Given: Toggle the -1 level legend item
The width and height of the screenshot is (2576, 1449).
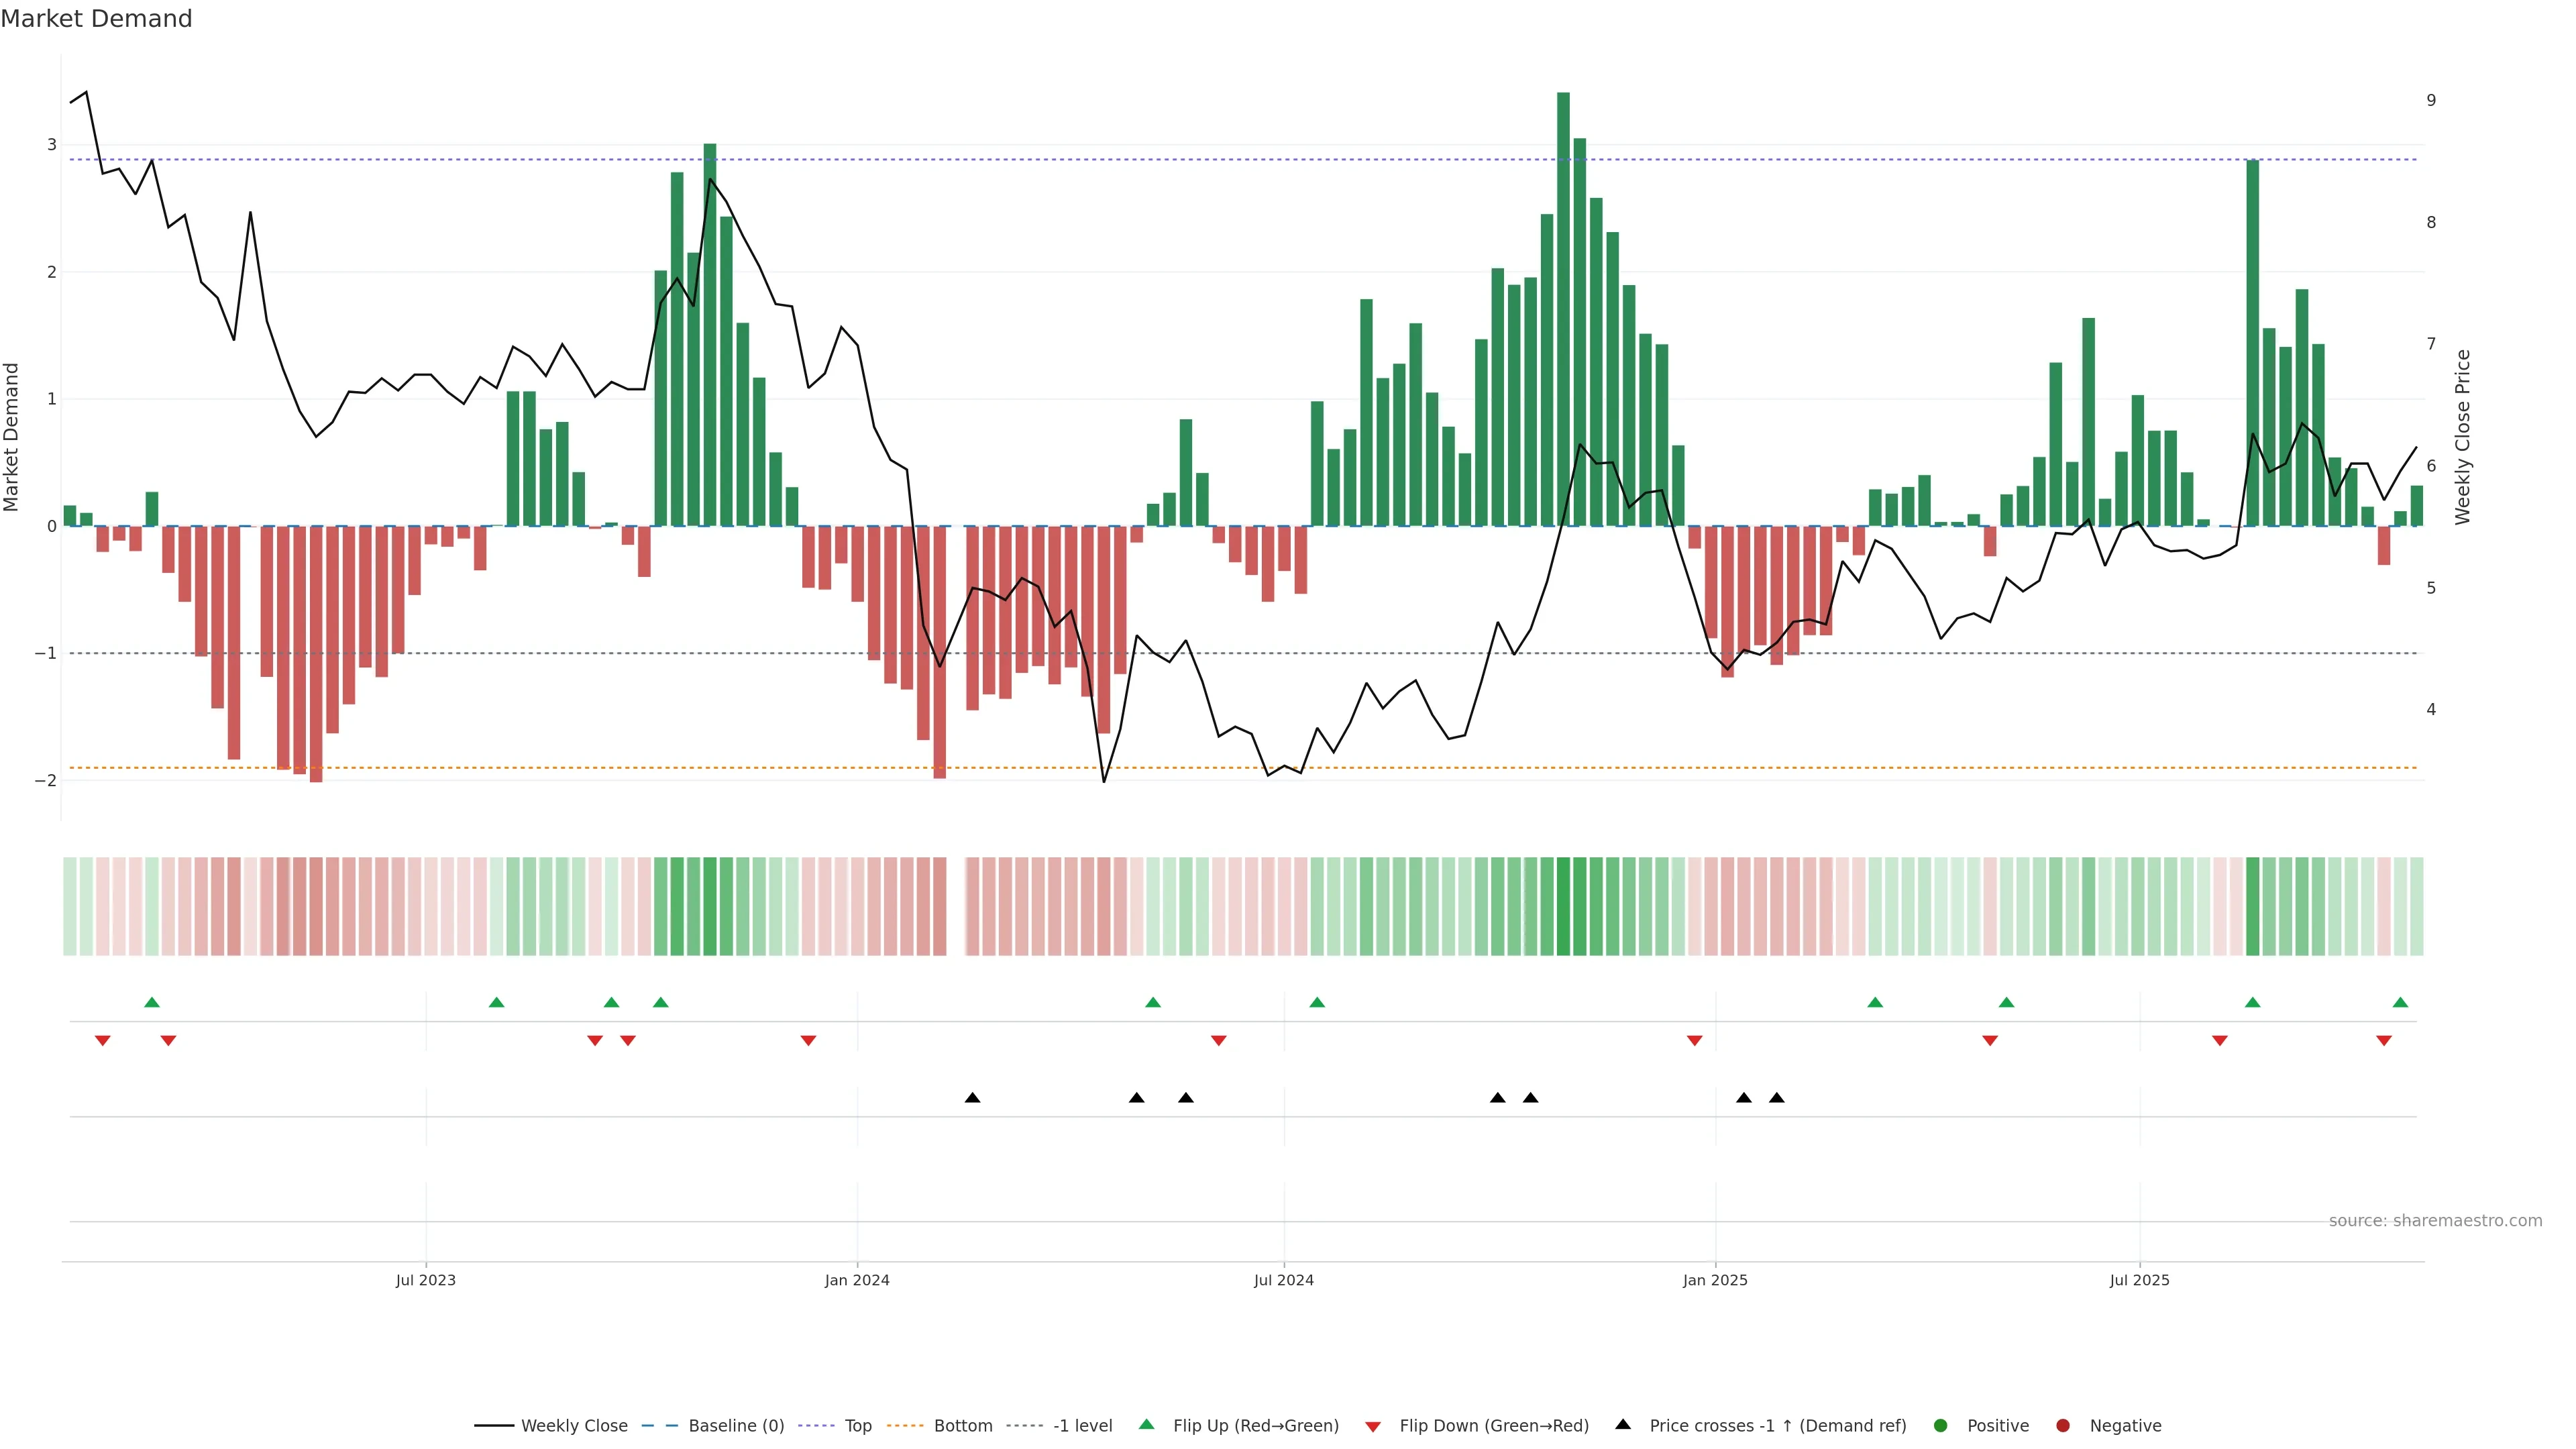Looking at the screenshot, I should 1082,1426.
